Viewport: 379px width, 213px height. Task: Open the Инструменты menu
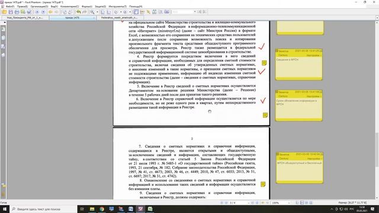117,7
